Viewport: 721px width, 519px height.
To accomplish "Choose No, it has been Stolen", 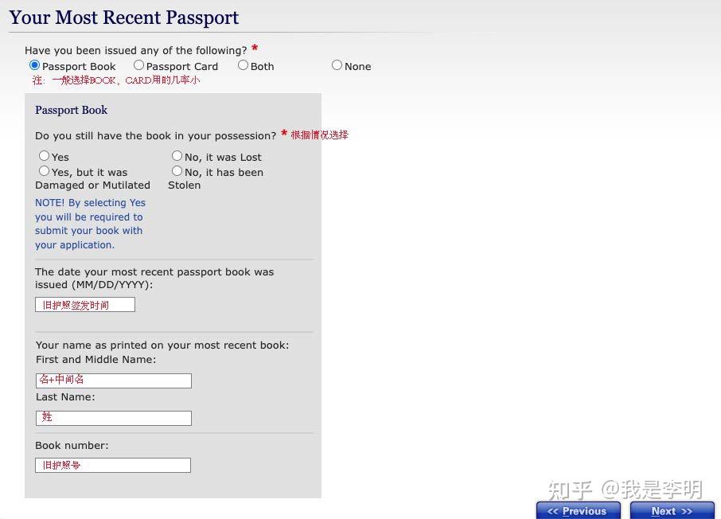I will click(x=177, y=171).
